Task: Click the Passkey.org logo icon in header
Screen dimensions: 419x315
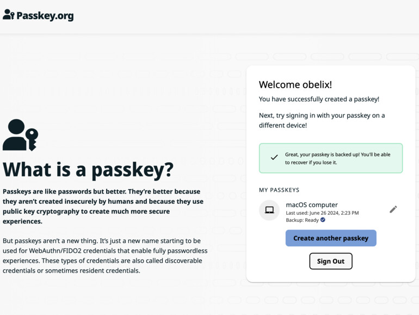Action: tap(8, 15)
